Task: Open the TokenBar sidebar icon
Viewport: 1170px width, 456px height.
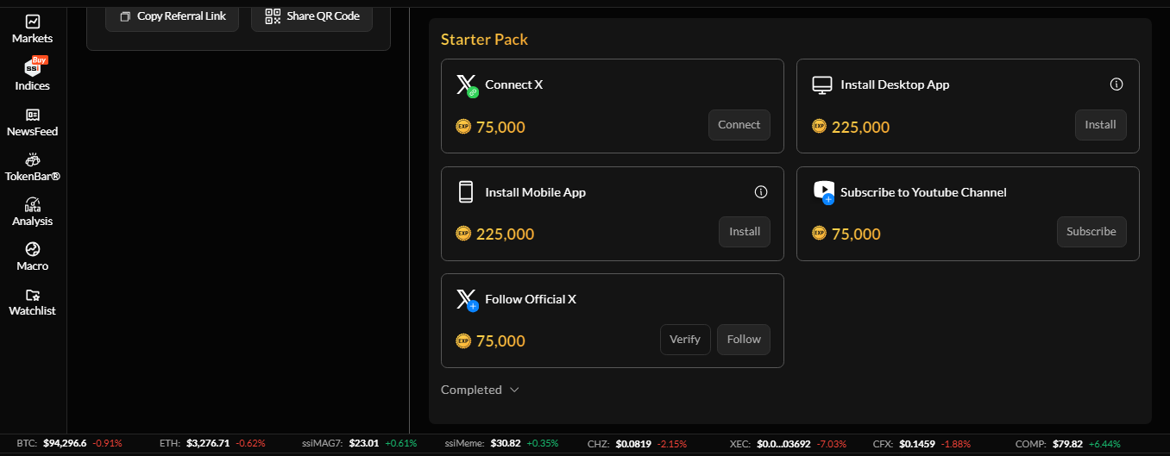Action: click(x=33, y=160)
